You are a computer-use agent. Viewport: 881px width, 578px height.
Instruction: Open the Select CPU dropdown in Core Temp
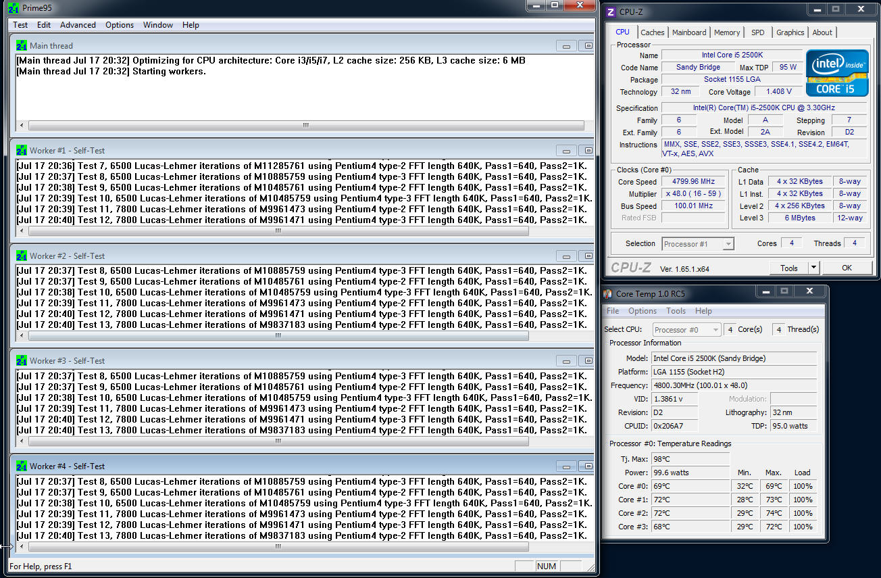[x=687, y=330]
